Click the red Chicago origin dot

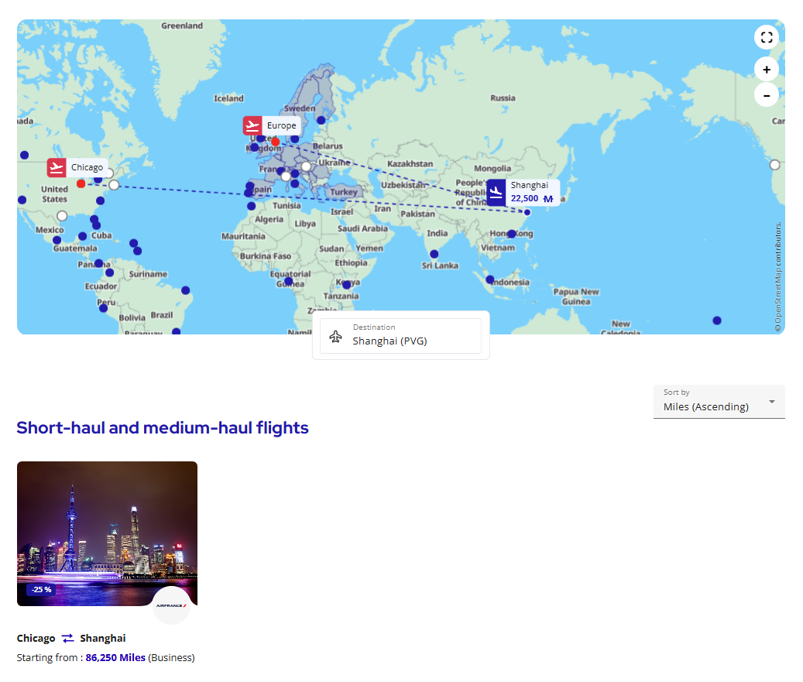(x=81, y=183)
